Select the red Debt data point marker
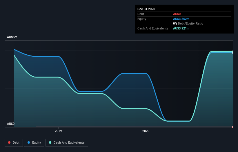The image size is (238, 152). (x=233, y=127)
